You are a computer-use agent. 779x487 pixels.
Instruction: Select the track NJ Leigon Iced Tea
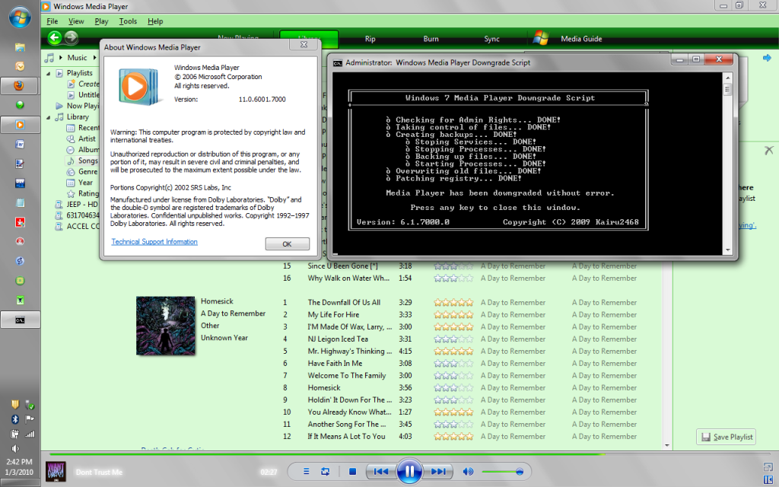[338, 339]
